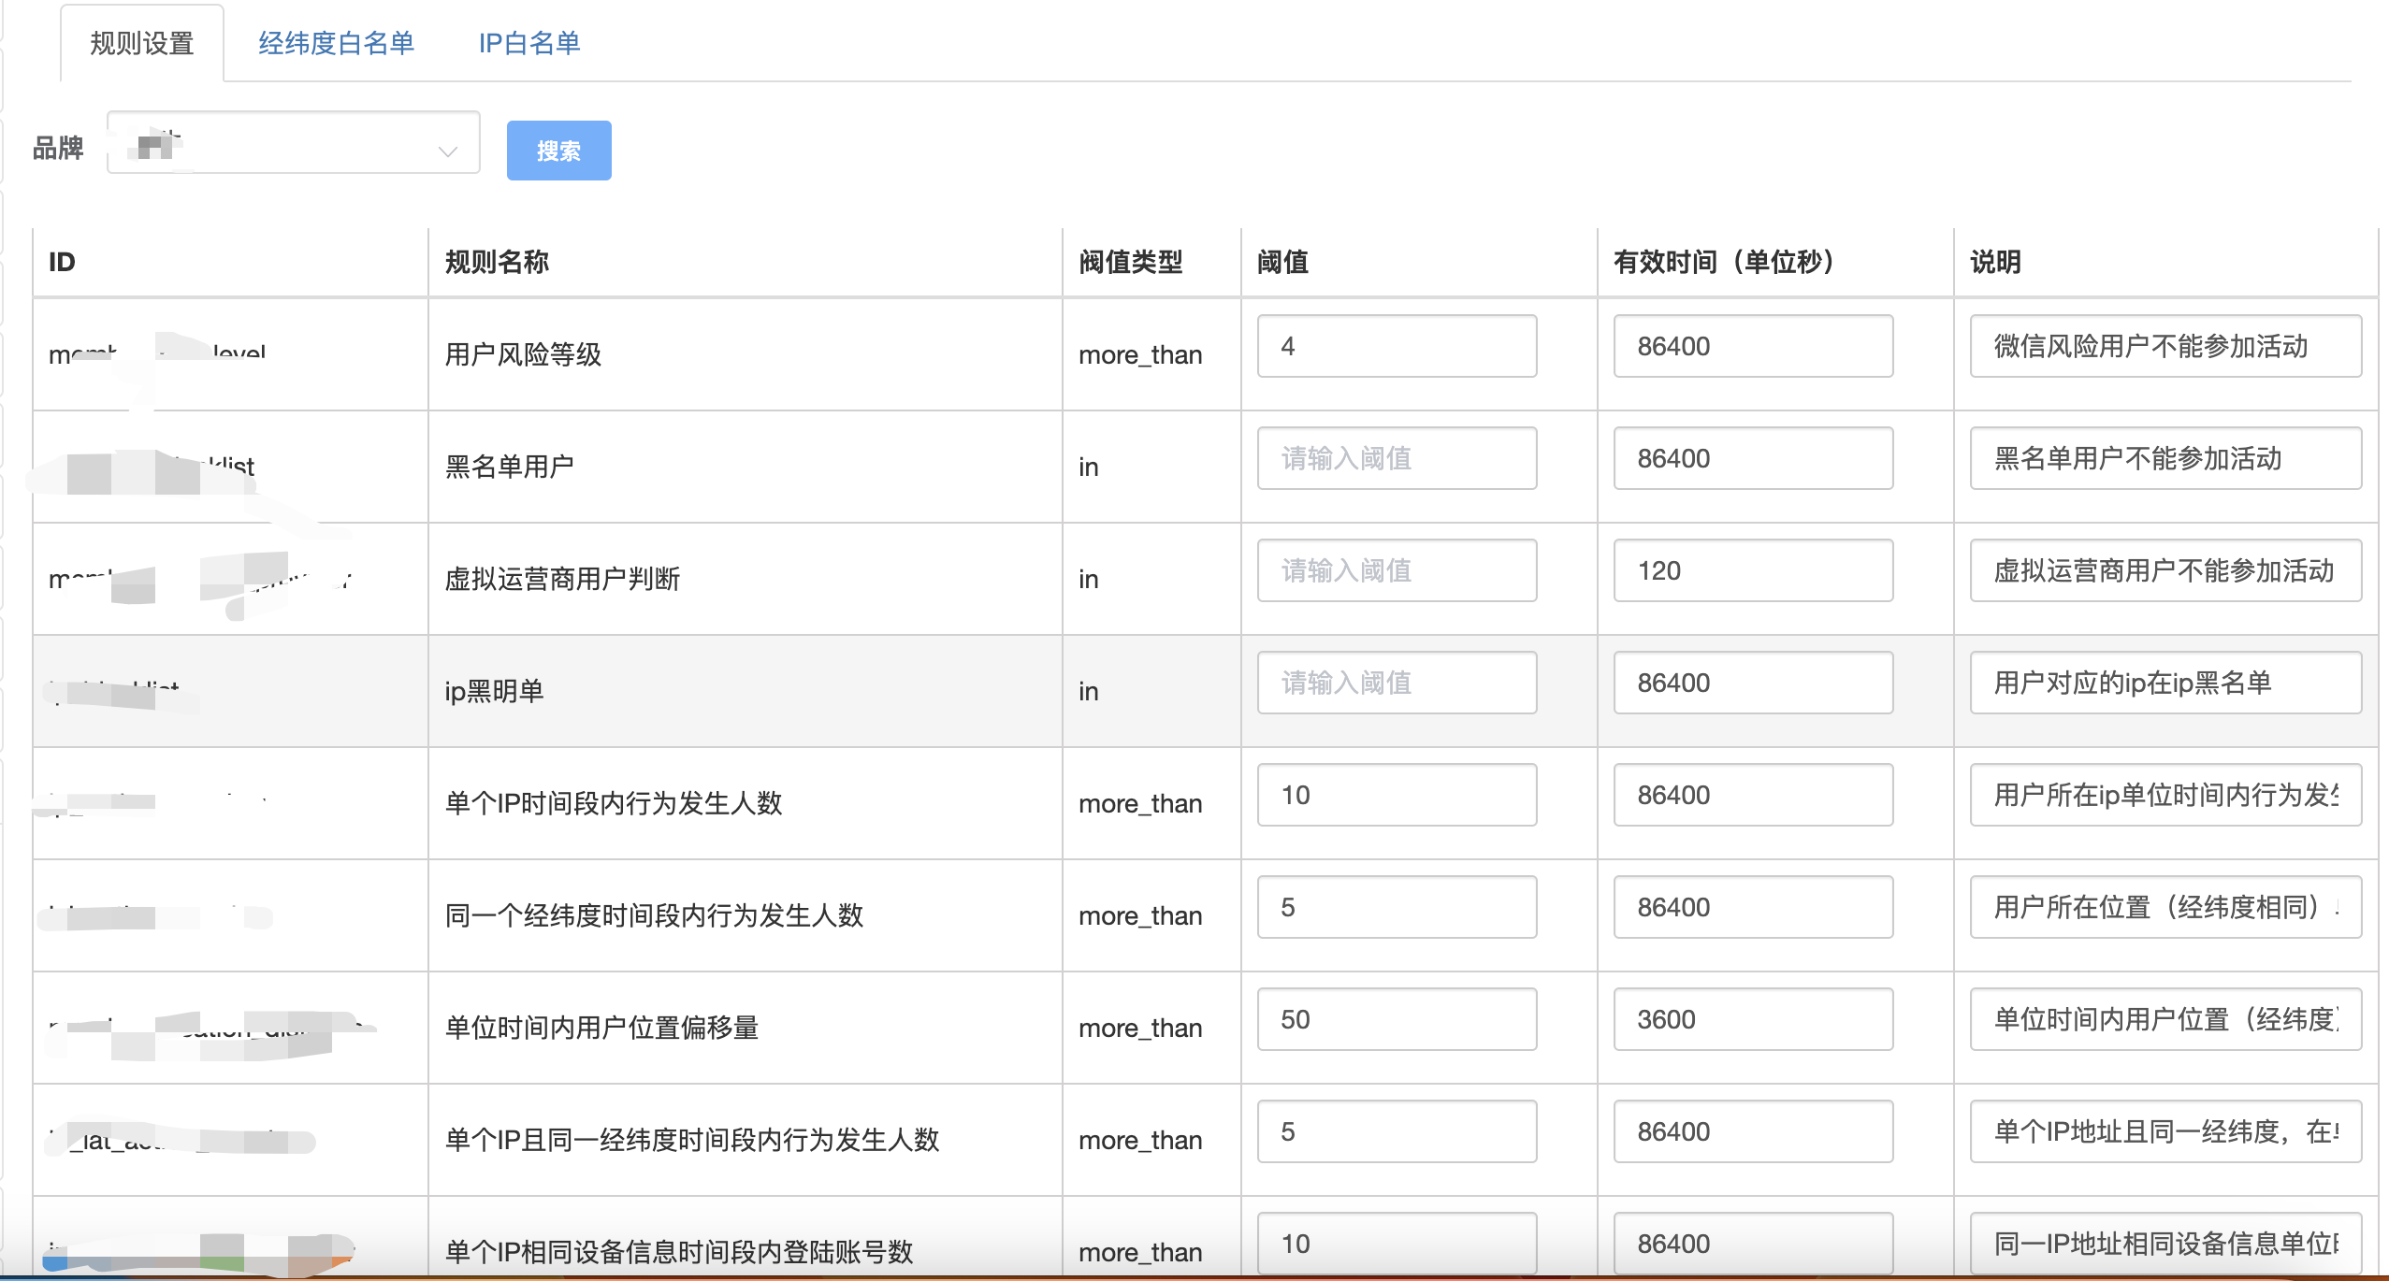Edit threshold for 单个IP相同设备信息时间段内登陆账号数

1397,1244
